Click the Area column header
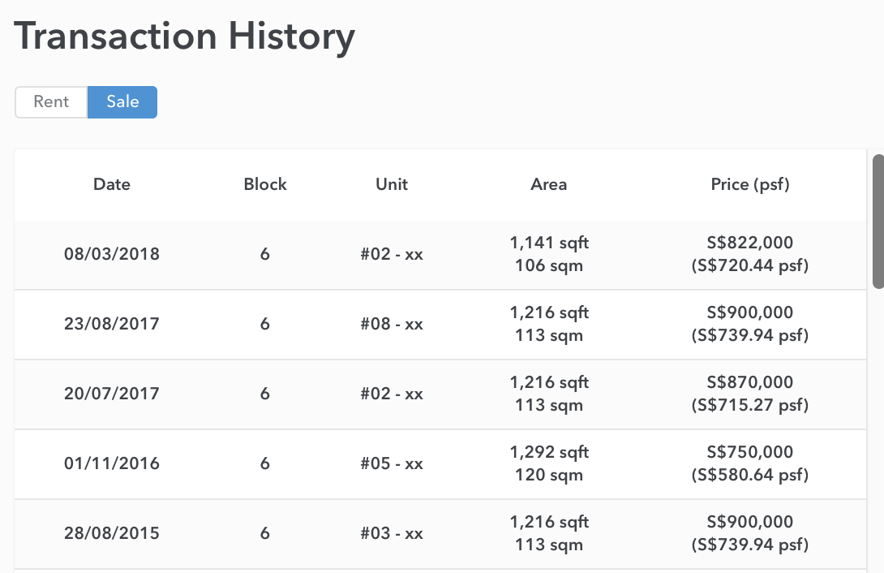Screen dimensions: 884x573 point(548,184)
